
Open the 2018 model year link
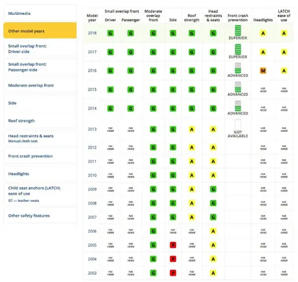(x=92, y=33)
